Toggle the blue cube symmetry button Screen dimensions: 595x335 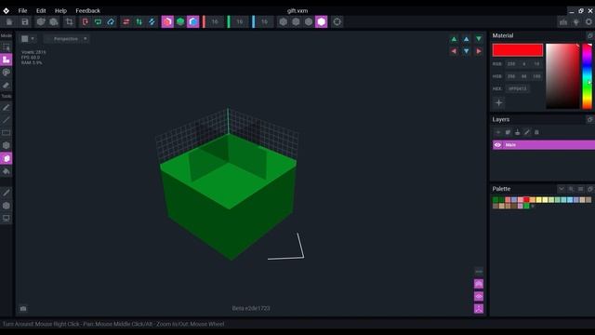coord(193,22)
